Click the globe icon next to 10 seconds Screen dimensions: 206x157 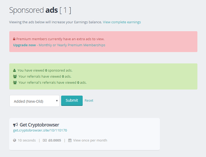click(14, 140)
